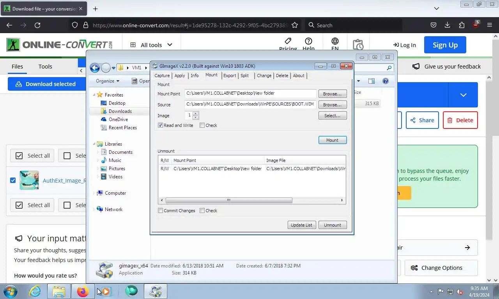
Task: Click the Download selected button
Action: point(46,84)
